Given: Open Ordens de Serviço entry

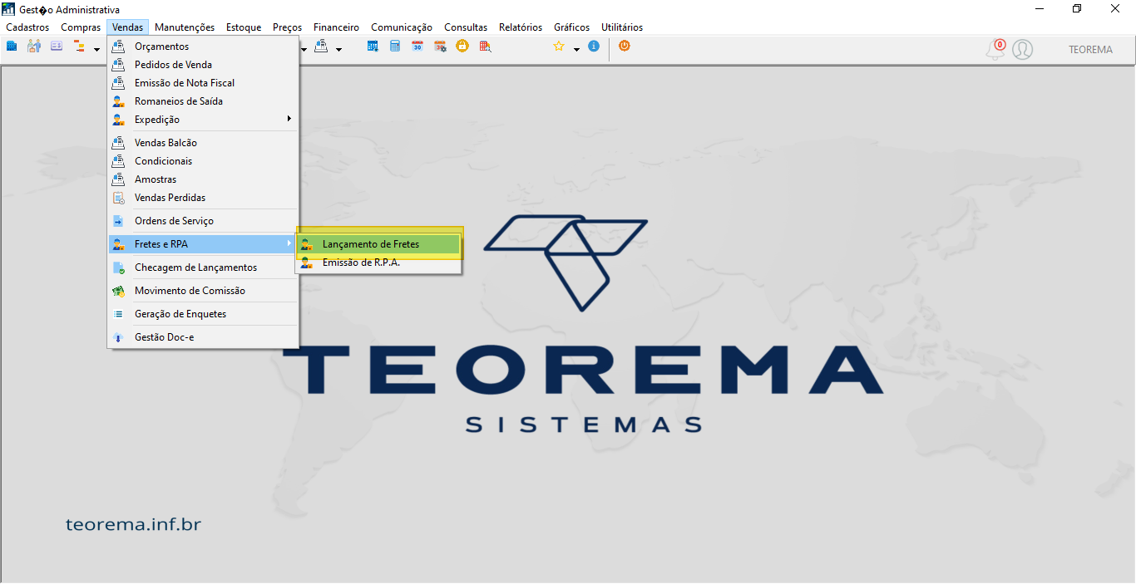Looking at the screenshot, I should [203, 221].
